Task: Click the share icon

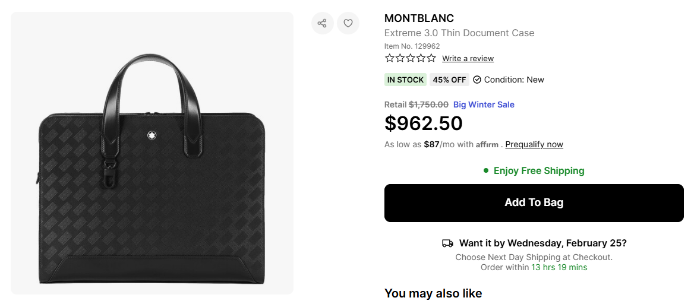Action: click(x=322, y=23)
